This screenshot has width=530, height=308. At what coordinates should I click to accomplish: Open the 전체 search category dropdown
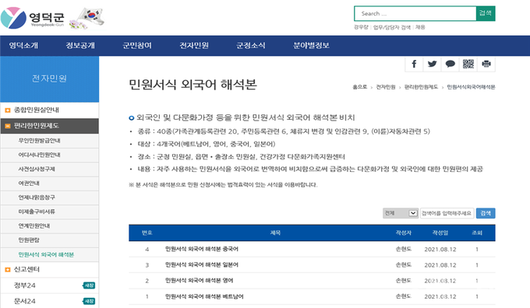point(401,213)
